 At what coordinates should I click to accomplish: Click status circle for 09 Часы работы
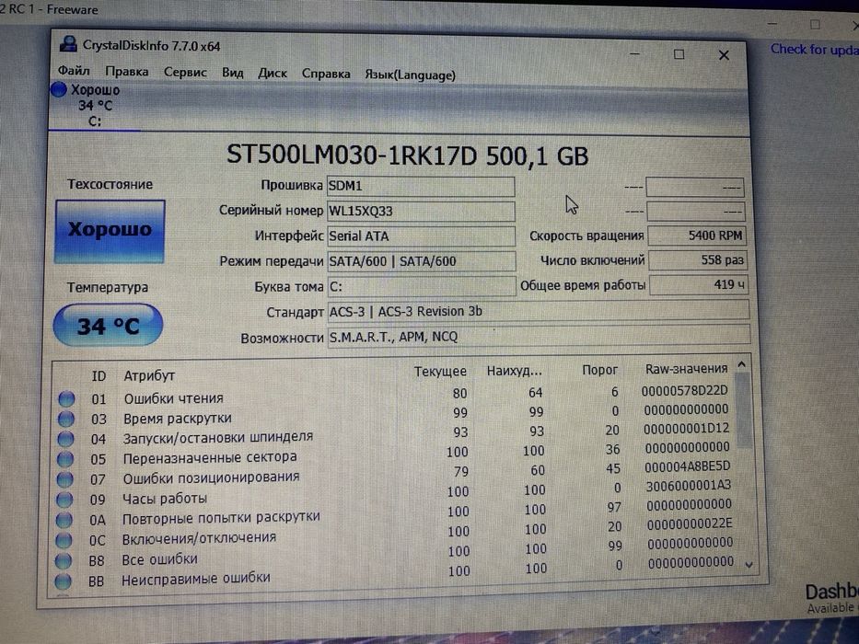click(x=64, y=500)
